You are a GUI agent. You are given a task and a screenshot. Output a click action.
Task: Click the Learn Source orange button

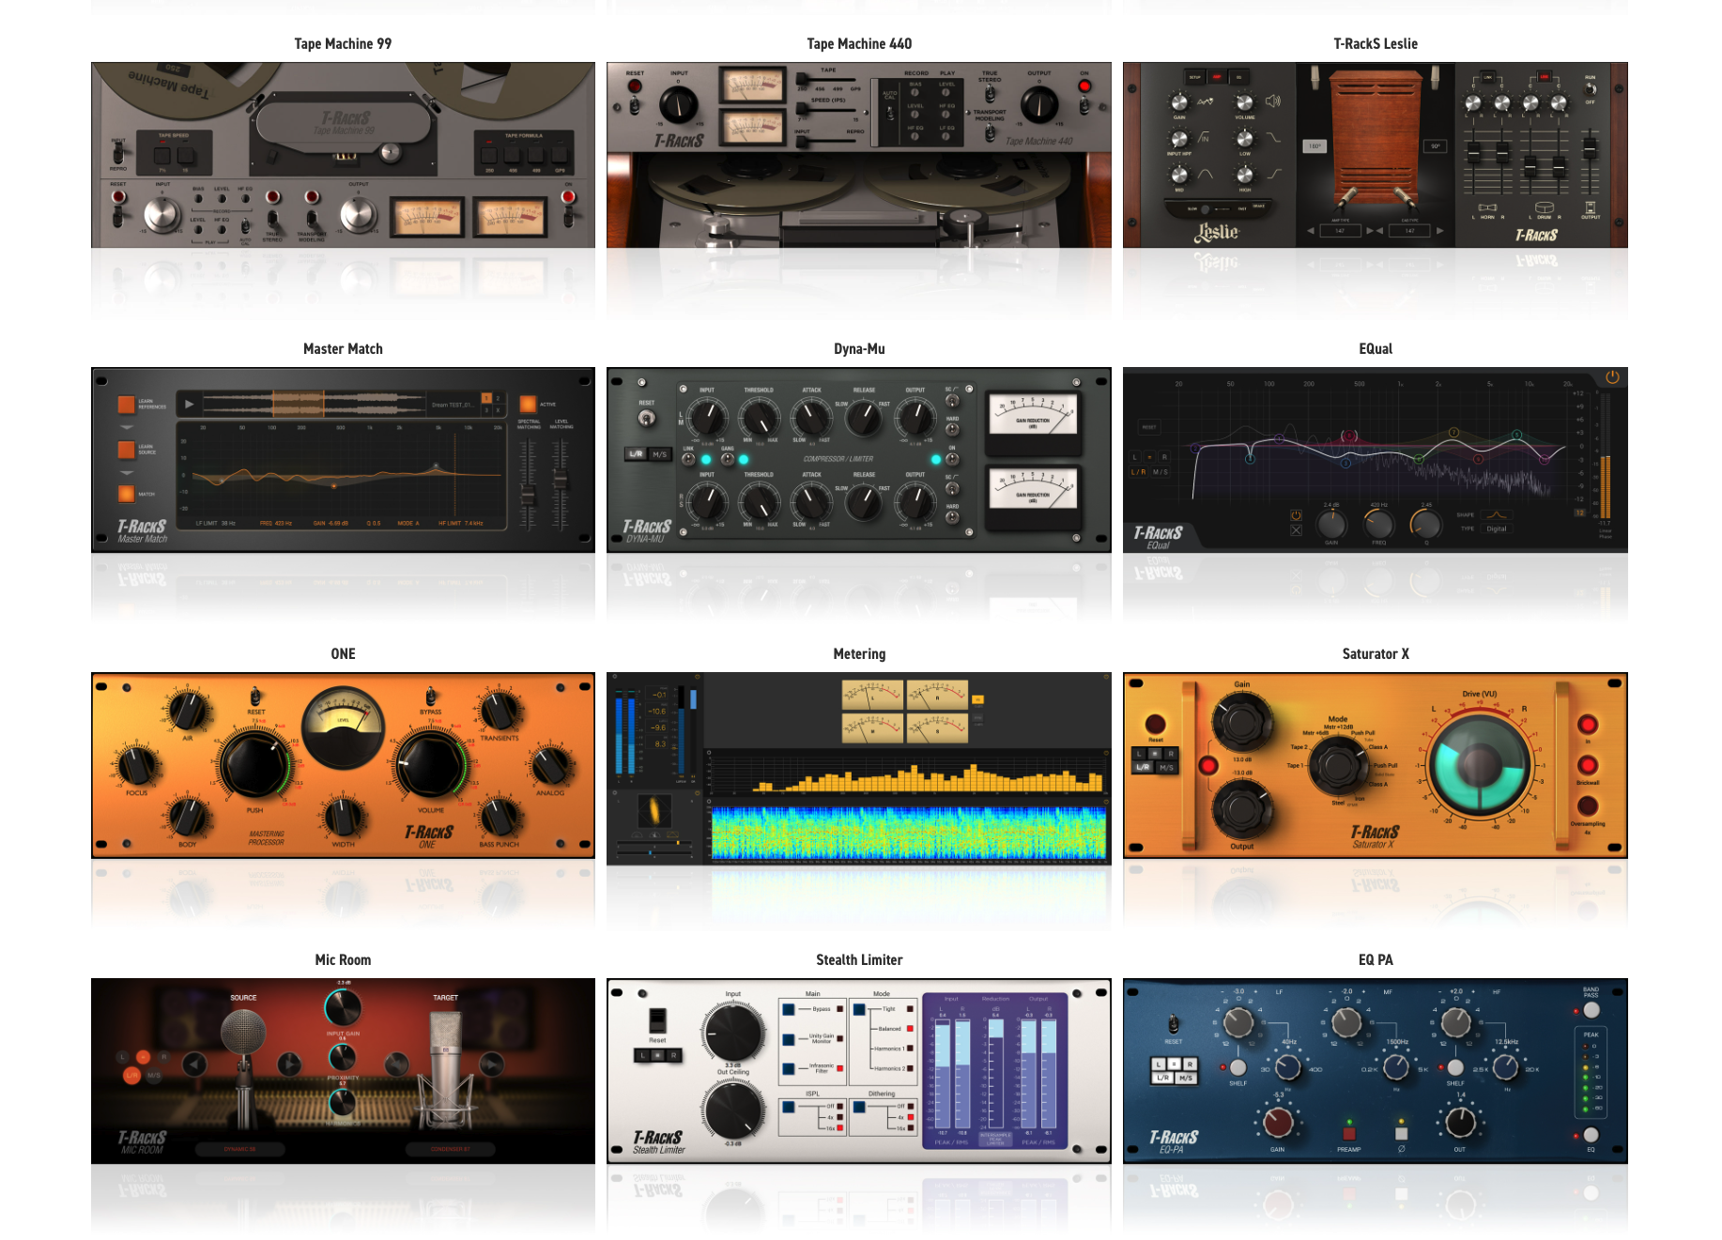[x=126, y=449]
